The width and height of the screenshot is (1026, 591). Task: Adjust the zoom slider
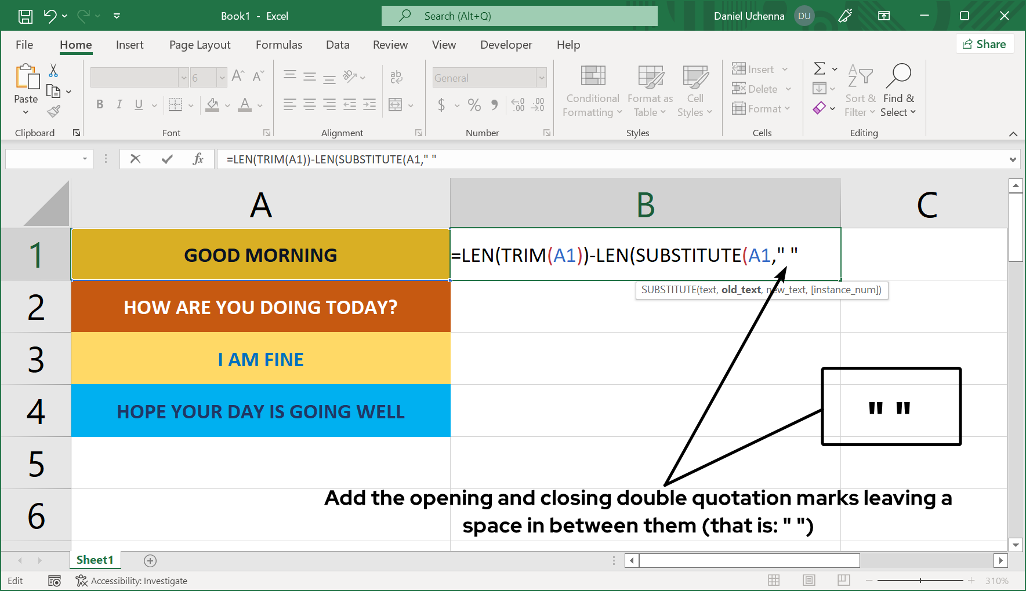tap(920, 580)
